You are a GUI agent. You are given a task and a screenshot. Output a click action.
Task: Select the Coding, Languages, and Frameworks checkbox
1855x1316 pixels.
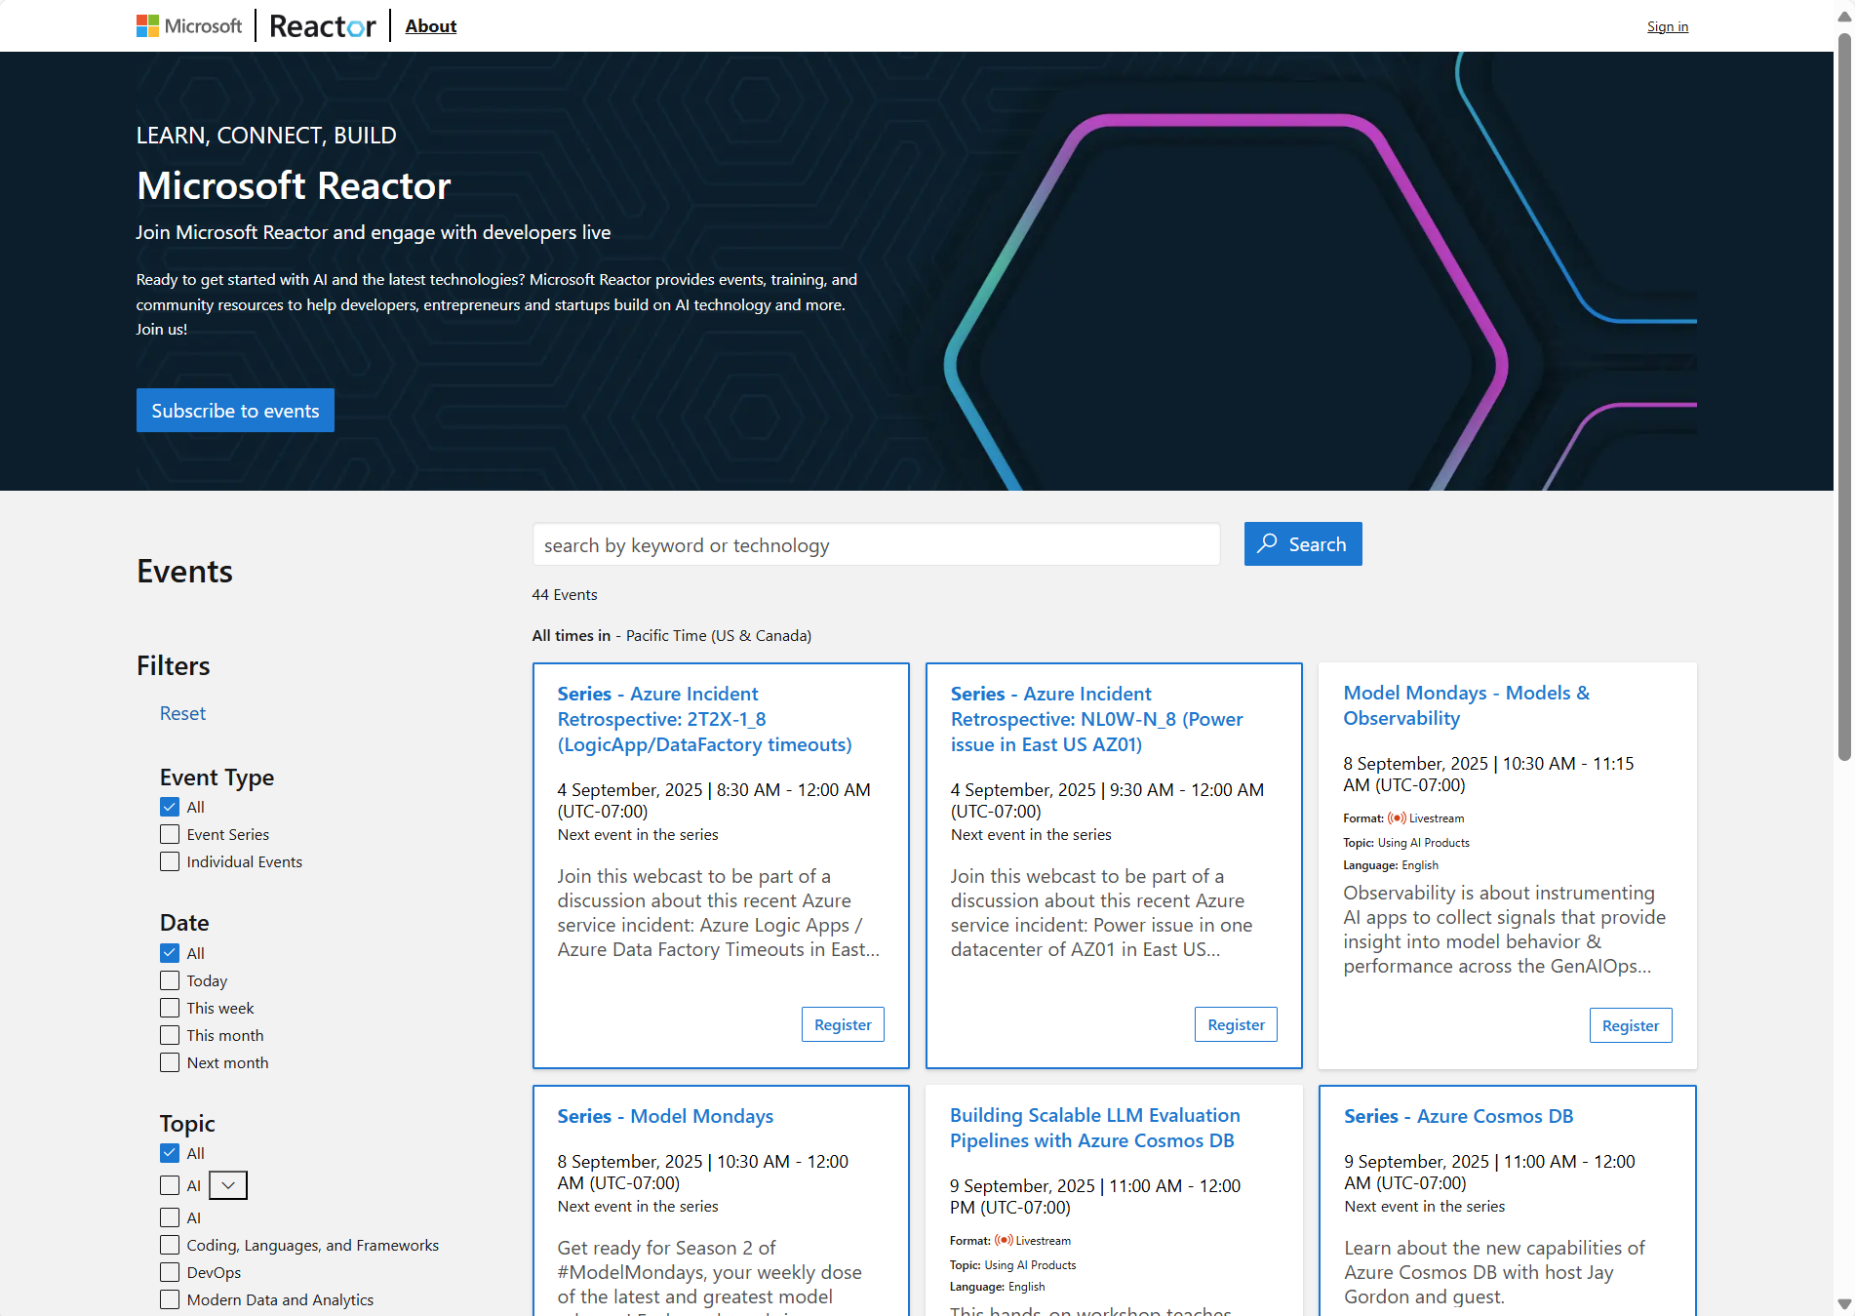[x=170, y=1245]
